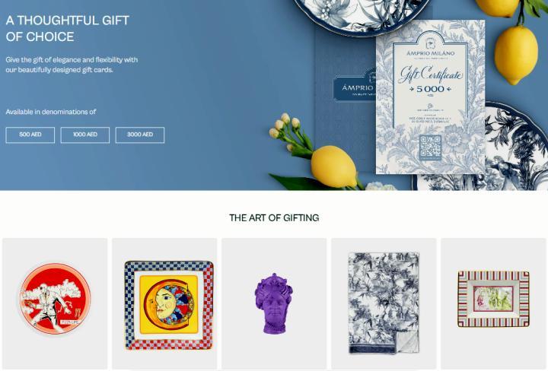Viewport: 548px width, 371px height.
Task: Select the 500 AED denomination
Action: pyautogui.click(x=30, y=135)
